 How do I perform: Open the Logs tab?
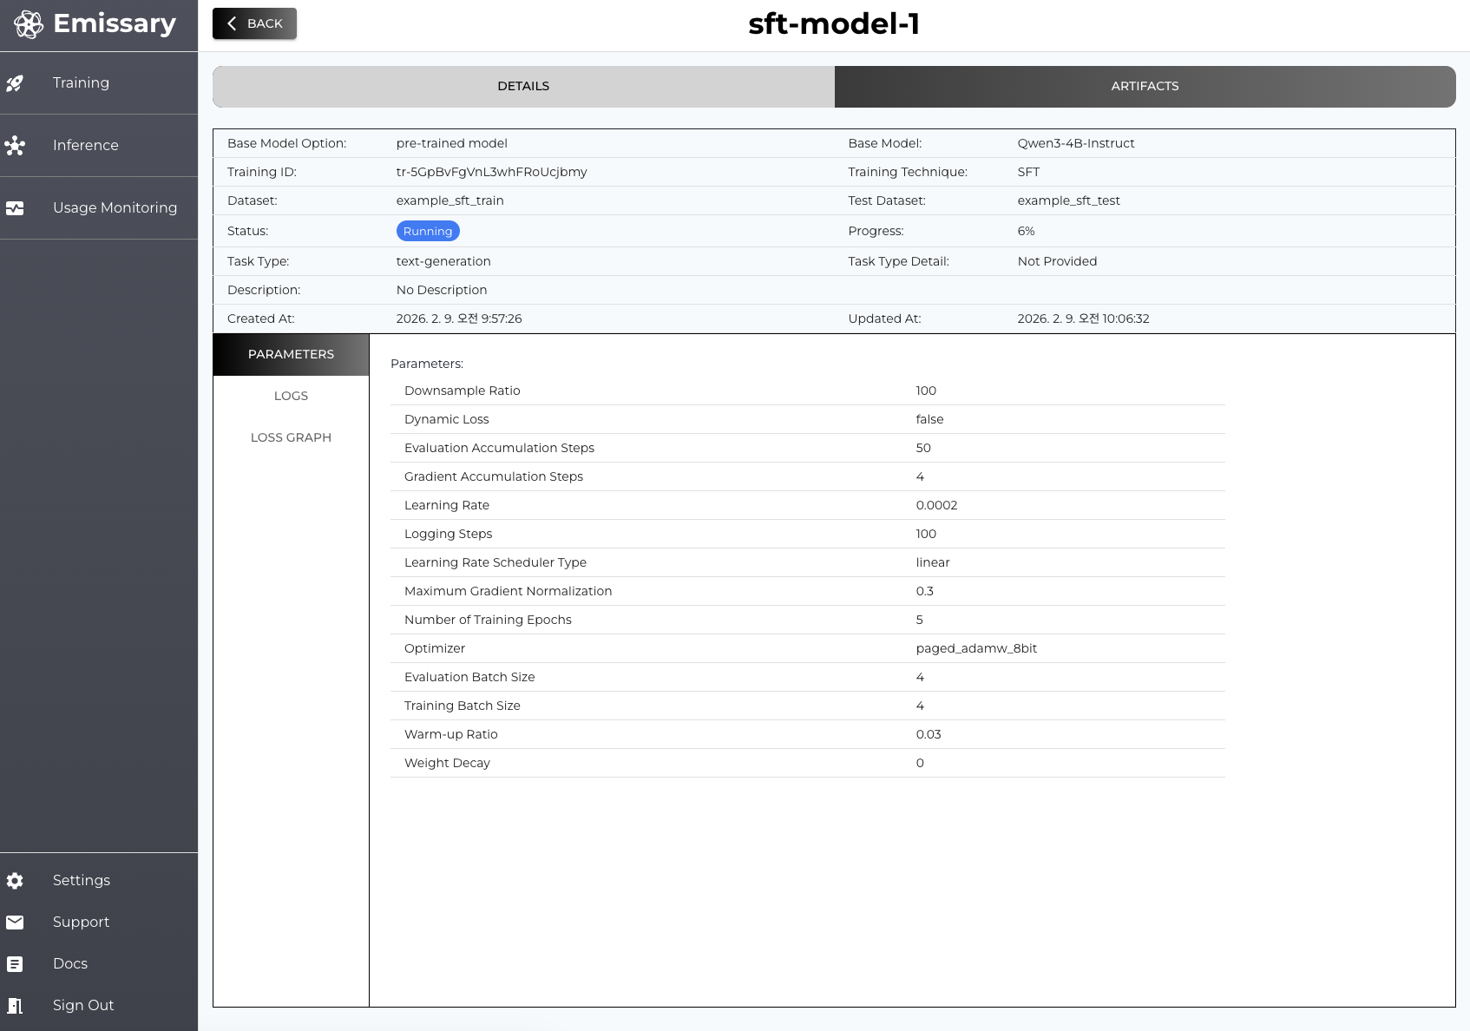click(291, 396)
